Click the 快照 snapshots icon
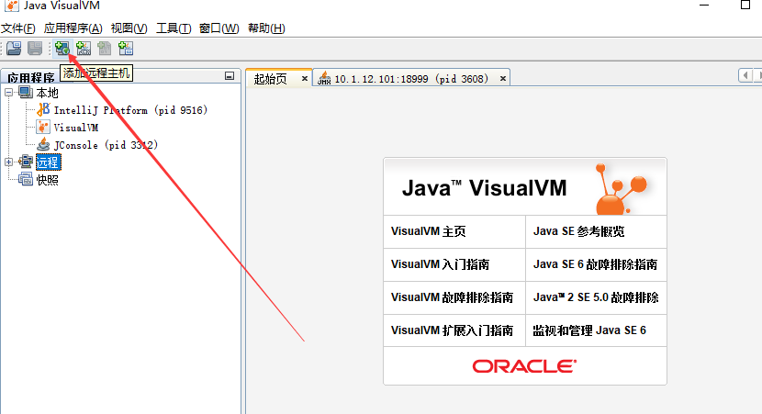This screenshot has width=762, height=414. 26,179
